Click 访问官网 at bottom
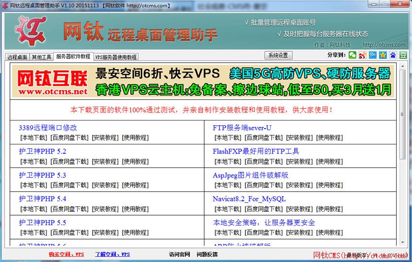 coord(180,254)
